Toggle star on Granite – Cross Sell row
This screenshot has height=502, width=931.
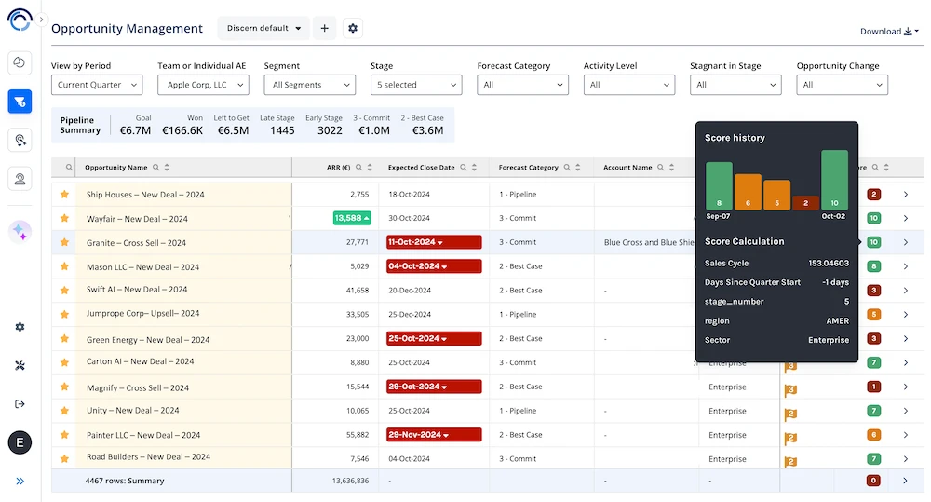click(64, 242)
